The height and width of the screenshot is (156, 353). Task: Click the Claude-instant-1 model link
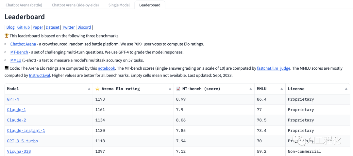click(x=26, y=131)
